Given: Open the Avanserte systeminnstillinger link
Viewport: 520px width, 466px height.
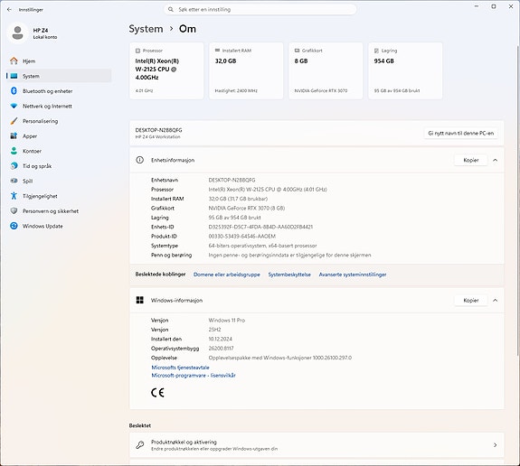Looking at the screenshot, I should coord(353,275).
